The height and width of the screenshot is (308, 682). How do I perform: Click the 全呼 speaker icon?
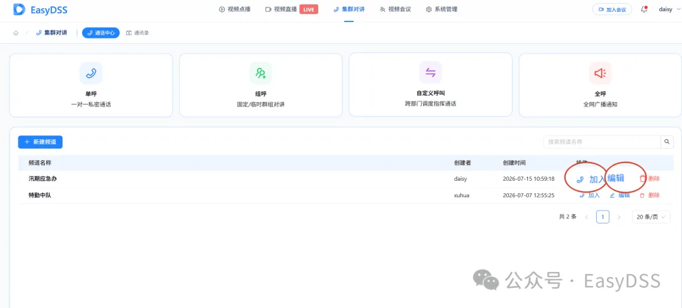[601, 73]
